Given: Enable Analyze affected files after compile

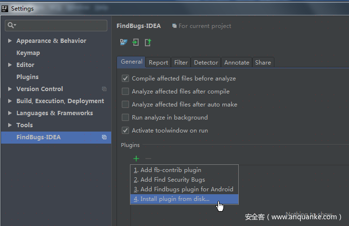Looking at the screenshot, I should pyautogui.click(x=125, y=92).
